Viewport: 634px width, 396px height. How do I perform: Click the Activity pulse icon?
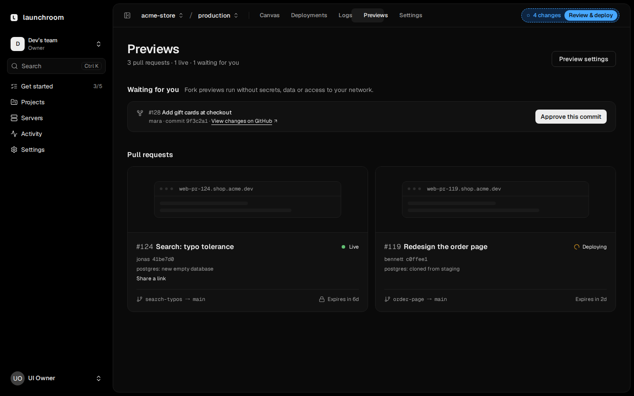(x=14, y=134)
